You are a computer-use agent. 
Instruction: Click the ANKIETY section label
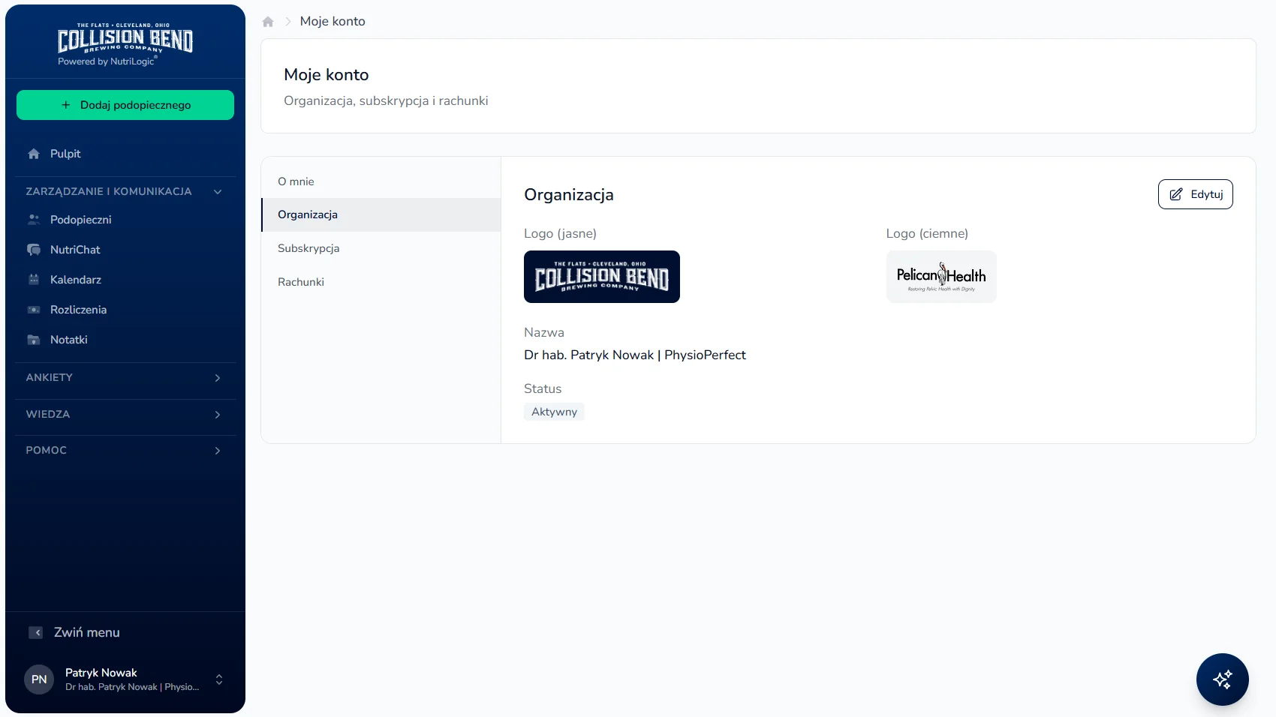(50, 378)
